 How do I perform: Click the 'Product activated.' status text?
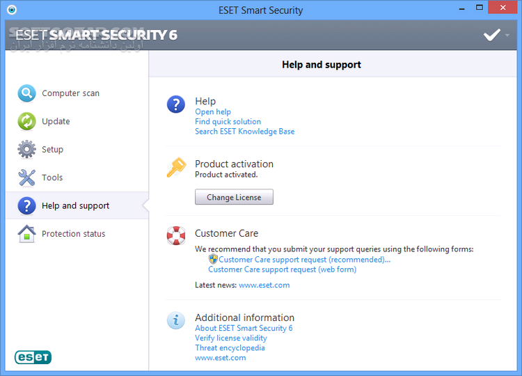click(x=226, y=175)
